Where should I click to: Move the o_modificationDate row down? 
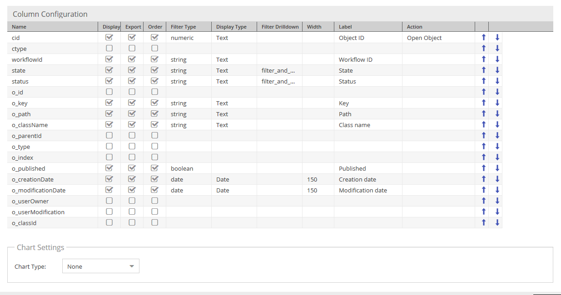pyautogui.click(x=497, y=190)
